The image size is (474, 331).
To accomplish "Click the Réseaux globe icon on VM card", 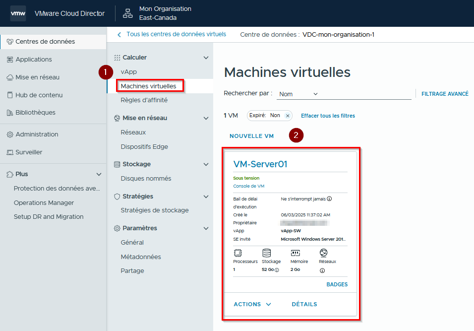I will point(323,253).
